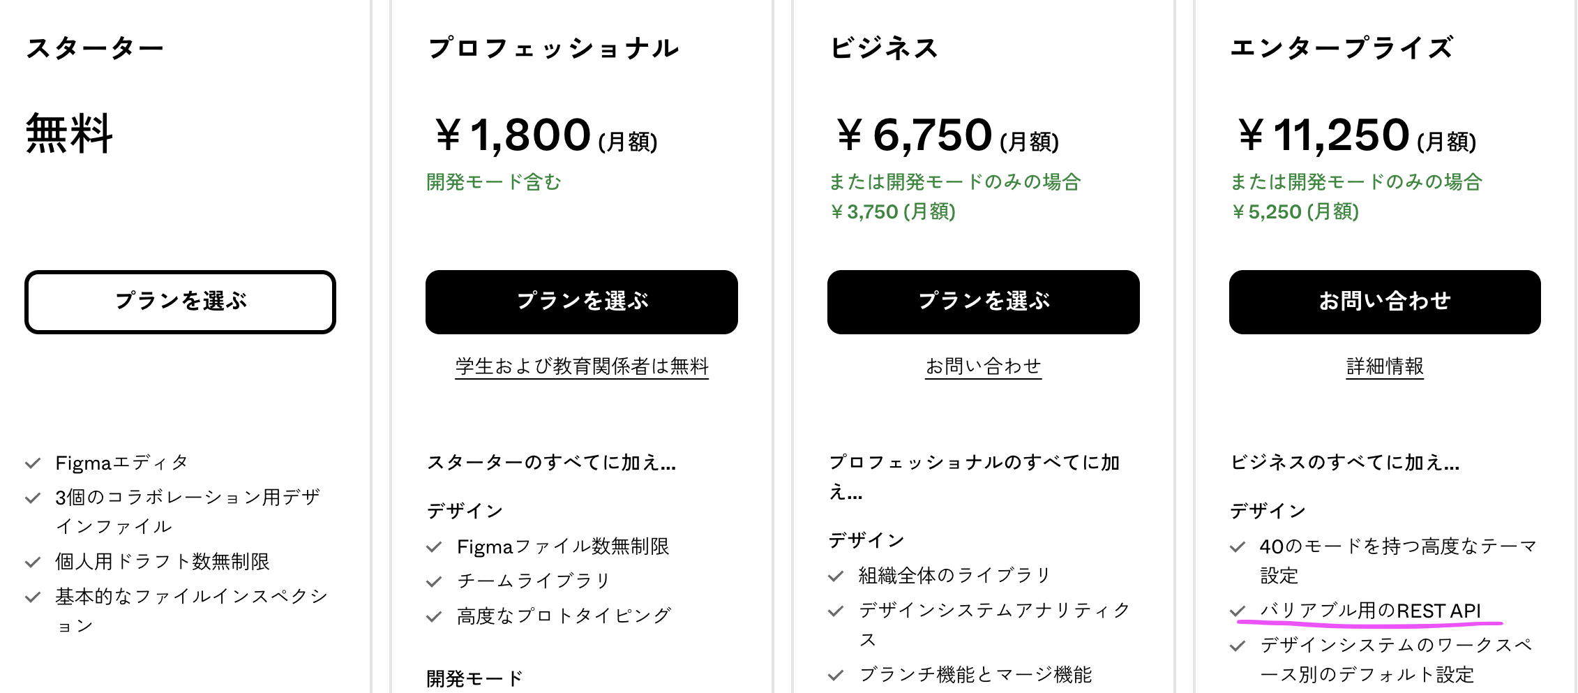Click the お問い合わせ link under ビジネス
Image resolution: width=1578 pixels, height=693 pixels.
983,365
